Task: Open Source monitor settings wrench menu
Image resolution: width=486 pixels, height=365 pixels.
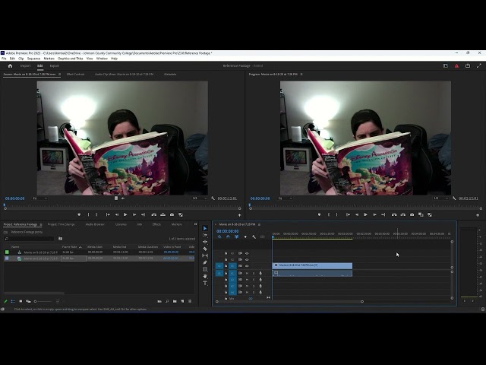Action: click(213, 198)
